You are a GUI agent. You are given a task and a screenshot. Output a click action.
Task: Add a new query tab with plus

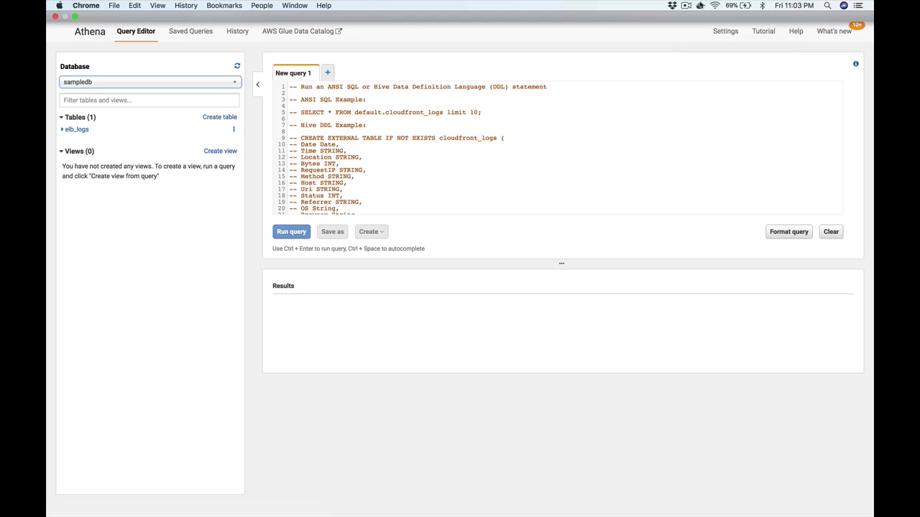tap(328, 73)
